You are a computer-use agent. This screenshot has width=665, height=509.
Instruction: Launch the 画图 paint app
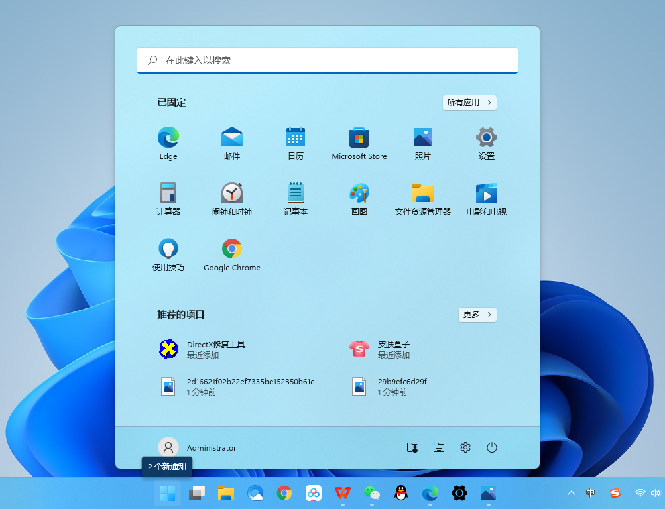tap(359, 199)
